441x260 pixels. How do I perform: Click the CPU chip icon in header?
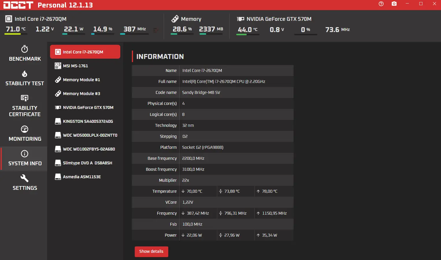tap(9, 19)
